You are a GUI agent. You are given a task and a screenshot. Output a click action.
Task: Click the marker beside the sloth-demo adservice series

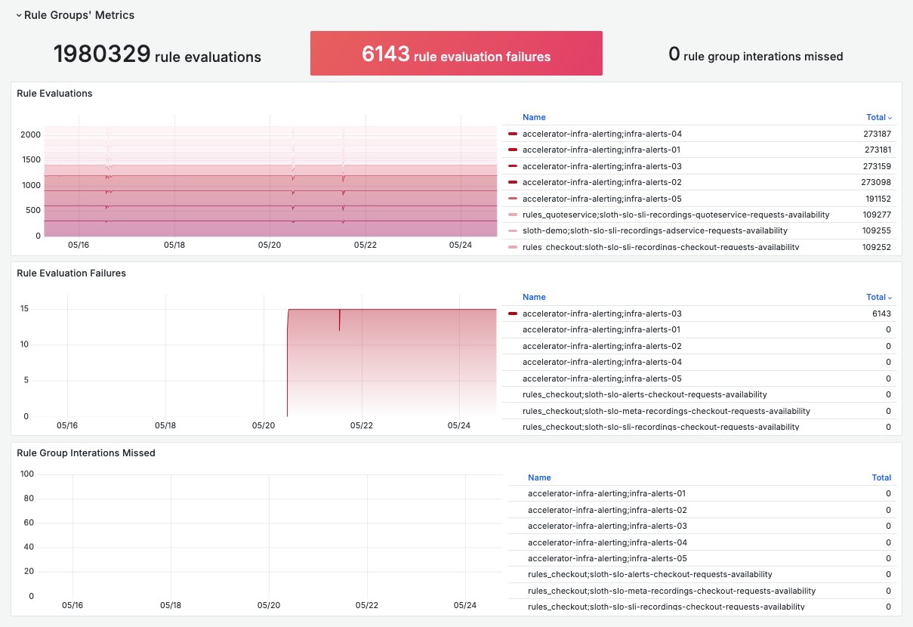click(x=513, y=230)
